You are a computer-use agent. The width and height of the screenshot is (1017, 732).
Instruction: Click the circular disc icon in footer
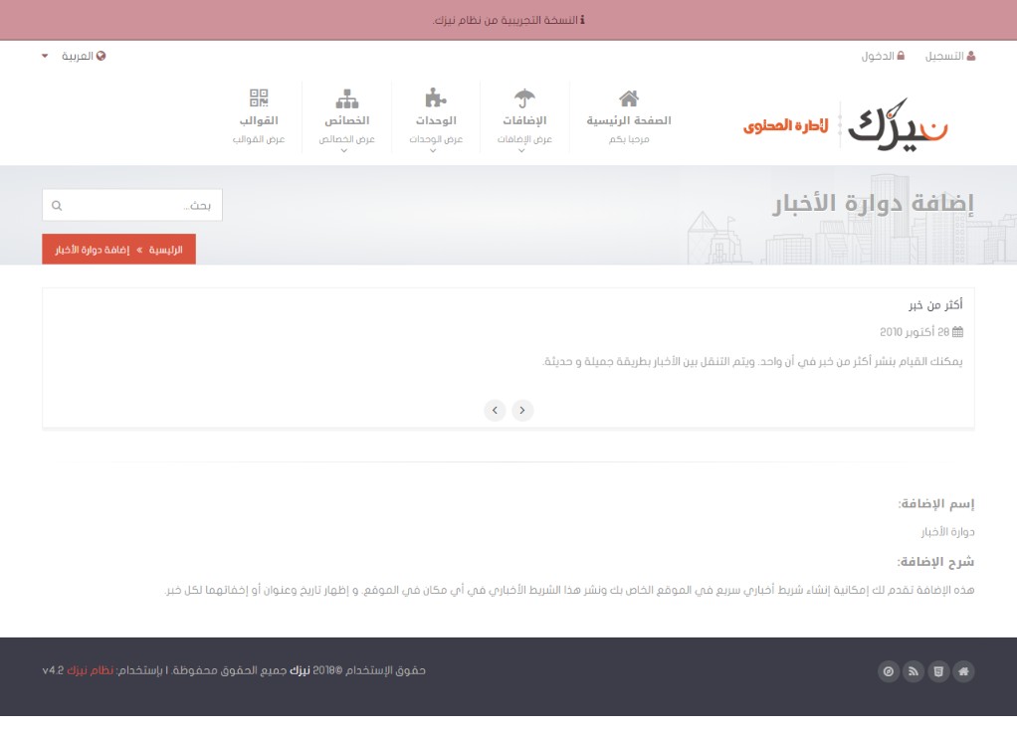coord(889,672)
